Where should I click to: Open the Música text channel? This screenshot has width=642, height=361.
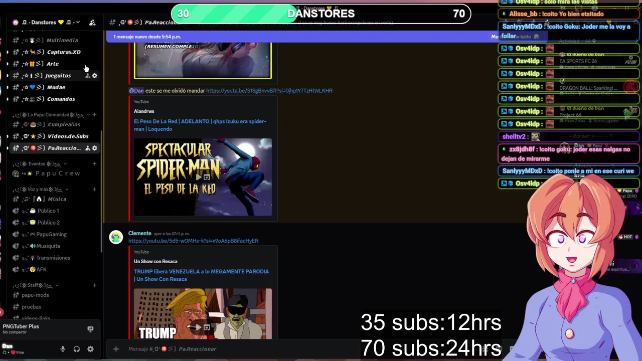[x=54, y=199]
